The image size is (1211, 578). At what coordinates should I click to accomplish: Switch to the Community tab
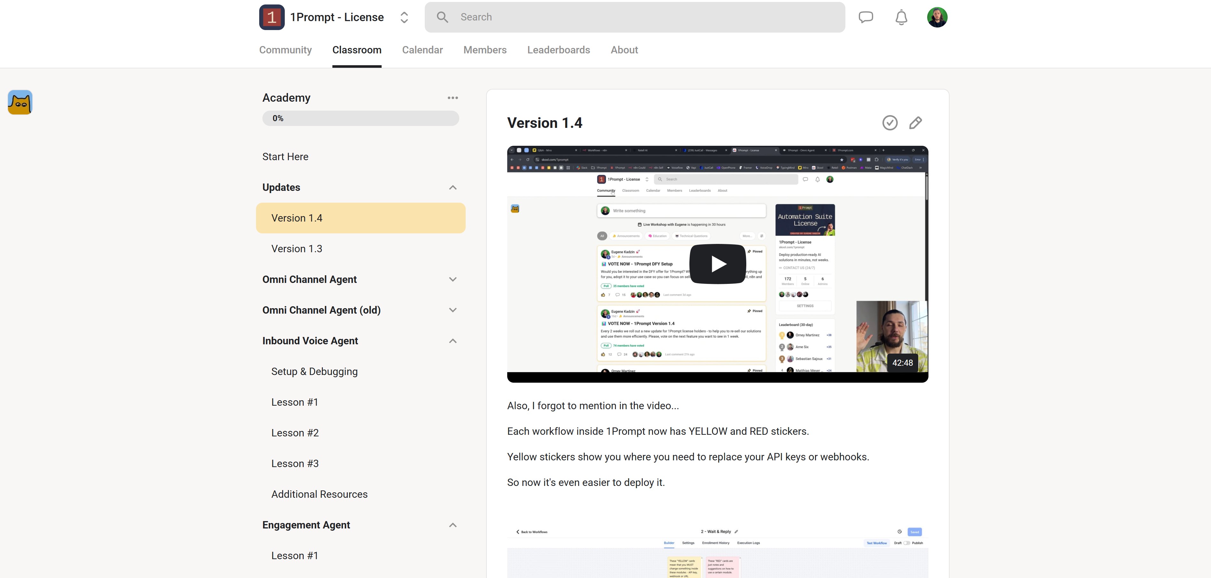[285, 50]
